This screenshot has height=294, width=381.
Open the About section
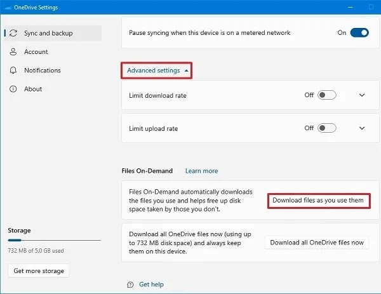(x=53, y=89)
